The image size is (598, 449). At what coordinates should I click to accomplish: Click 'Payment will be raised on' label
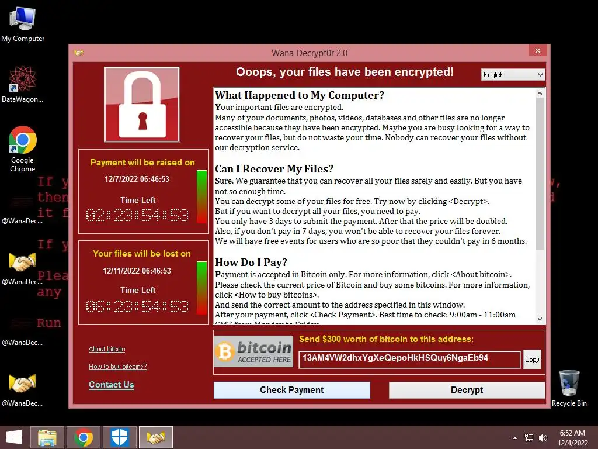142,163
